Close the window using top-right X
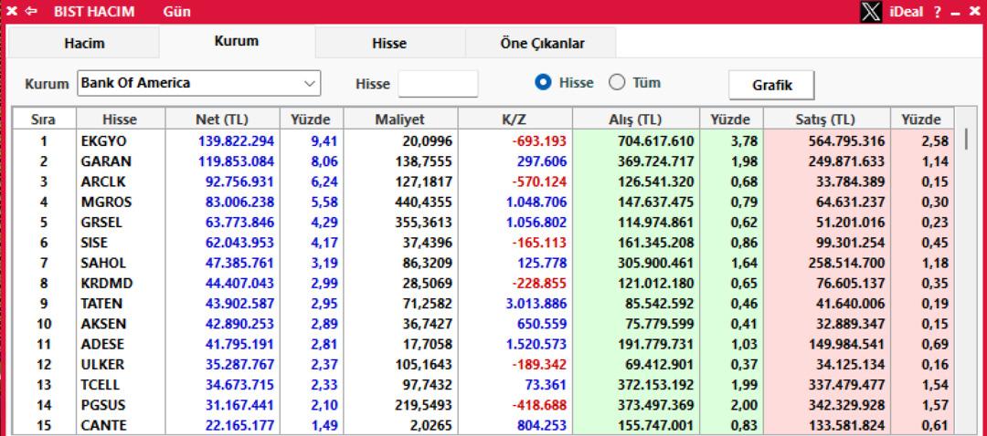Image resolution: width=987 pixels, height=436 pixels. (x=974, y=11)
